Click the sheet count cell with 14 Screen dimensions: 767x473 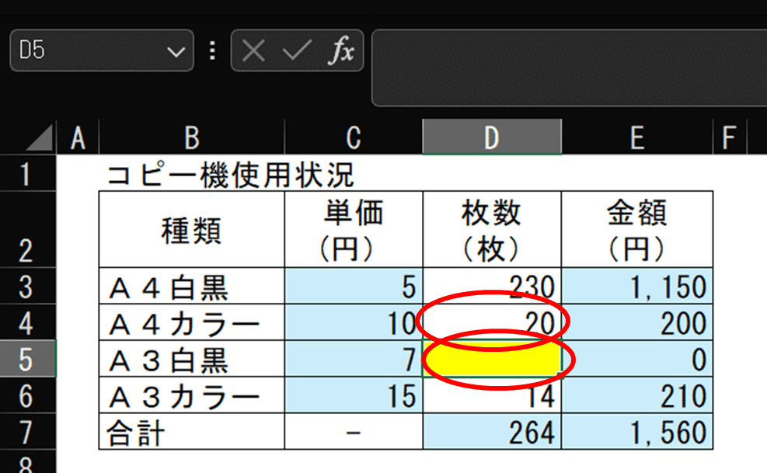(492, 395)
